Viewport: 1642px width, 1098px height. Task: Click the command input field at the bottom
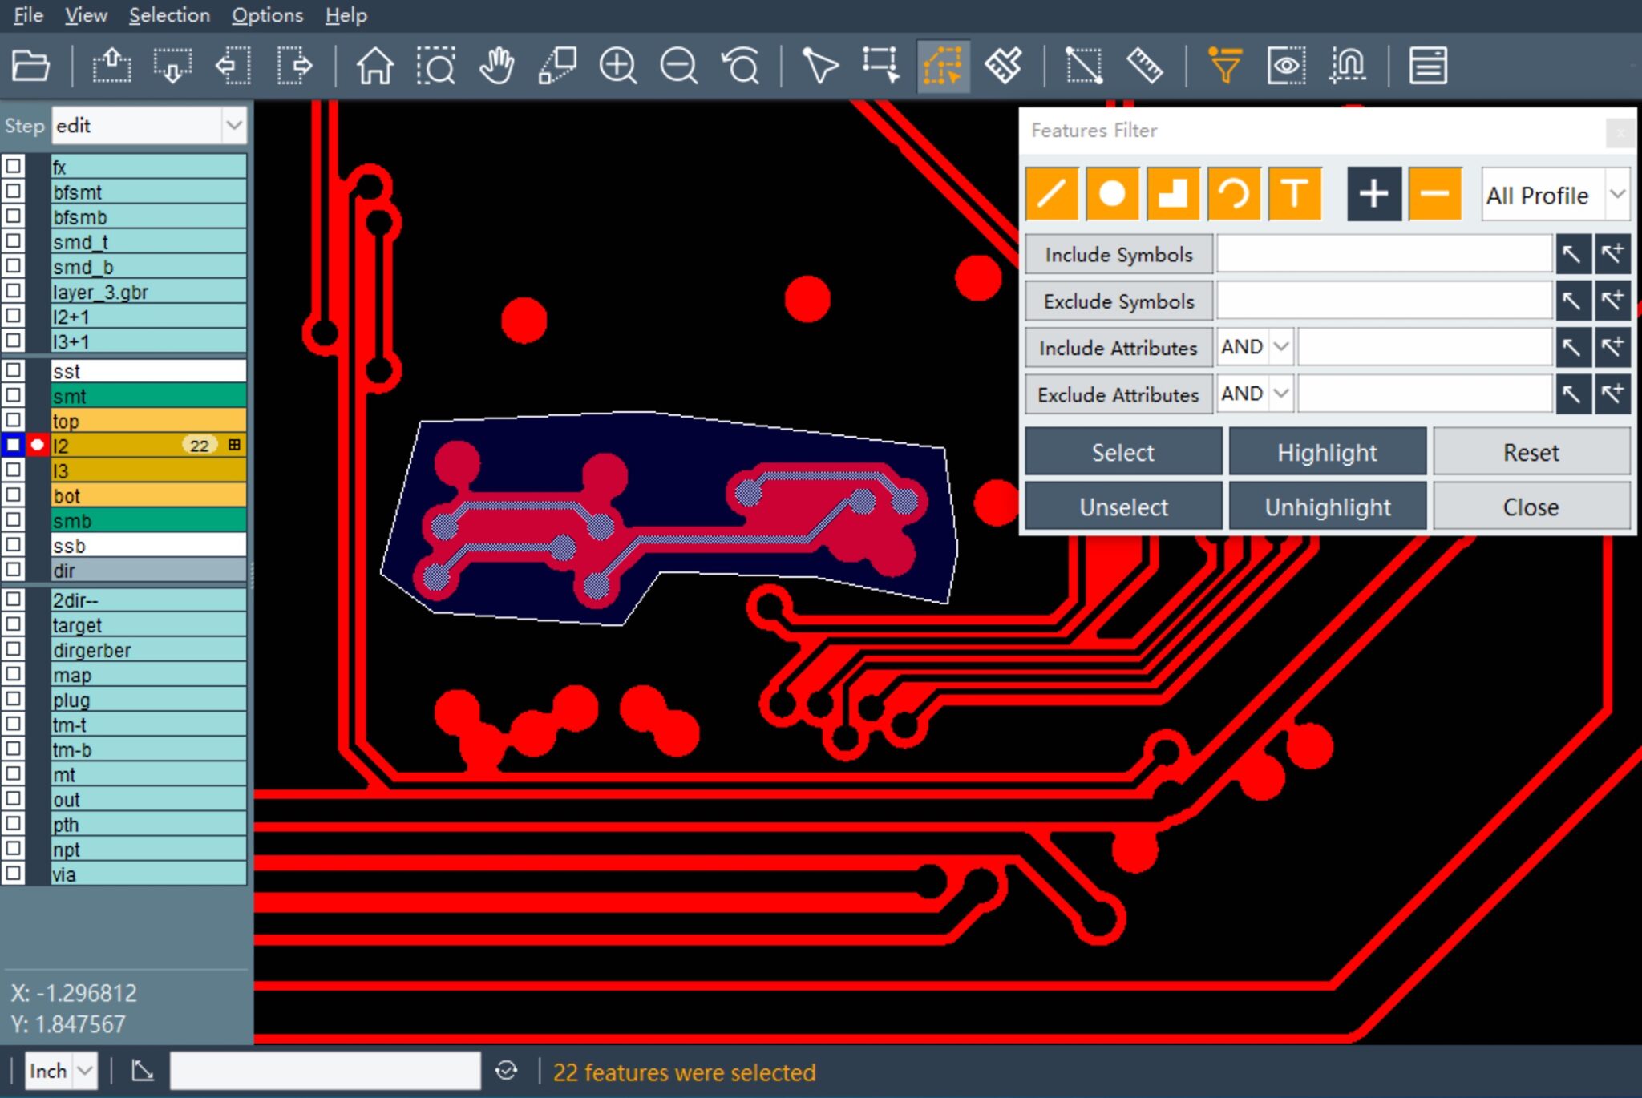tap(325, 1070)
